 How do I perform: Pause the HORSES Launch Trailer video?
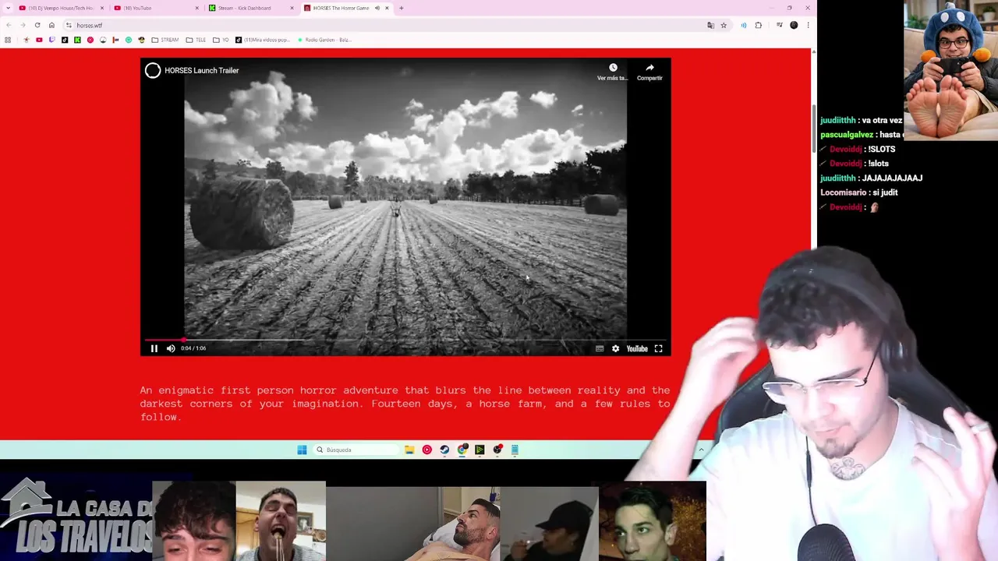click(154, 348)
